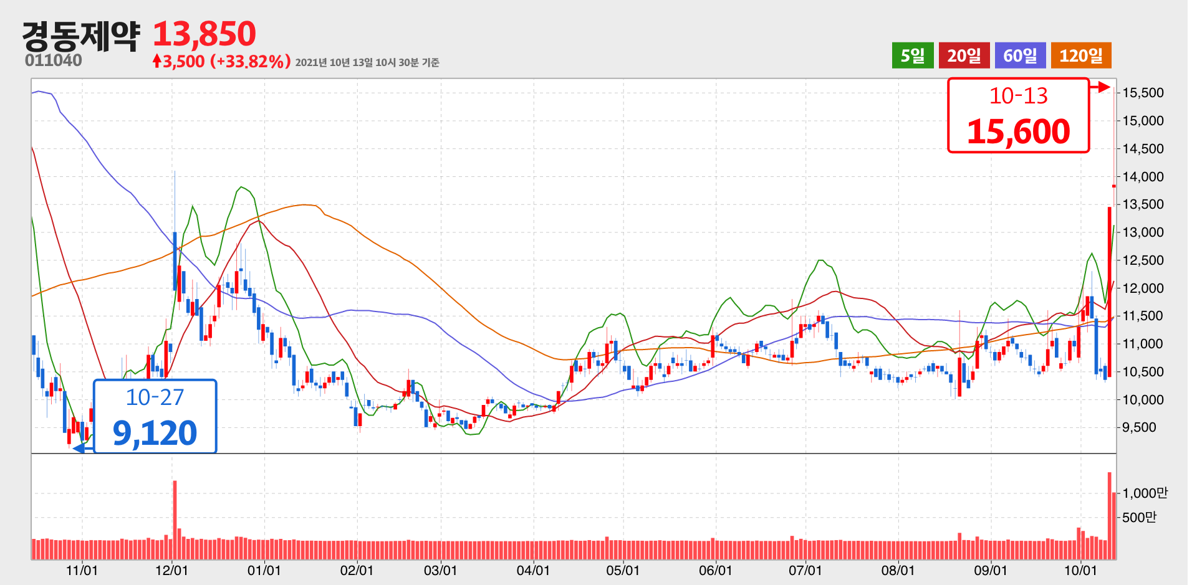
Task: Click the 06/01 date axis label
Action: click(x=715, y=571)
